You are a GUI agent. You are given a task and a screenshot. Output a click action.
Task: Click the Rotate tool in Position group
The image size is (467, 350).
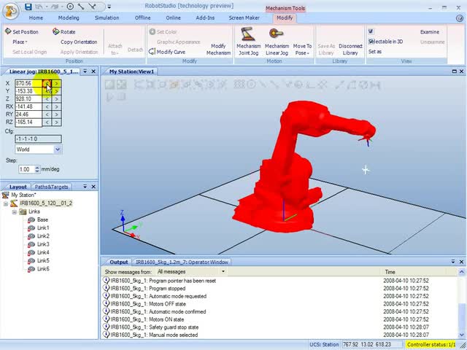tap(64, 31)
